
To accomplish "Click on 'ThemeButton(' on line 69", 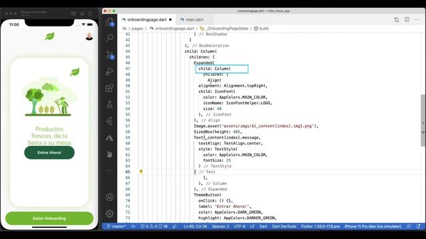I will 207,195.
